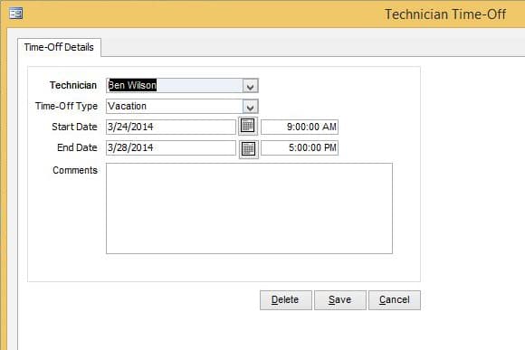The height and width of the screenshot is (350, 525).
Task: Open the Start Date calendar picker
Action: pos(248,126)
